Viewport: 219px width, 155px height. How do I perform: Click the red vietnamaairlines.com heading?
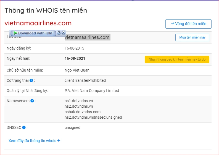[x=38, y=23]
